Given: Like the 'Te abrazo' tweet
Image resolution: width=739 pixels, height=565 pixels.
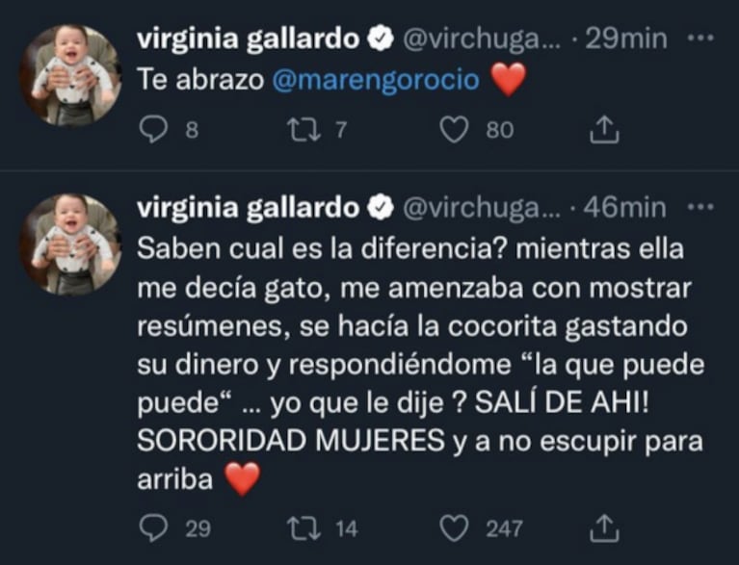Looking at the screenshot, I should [454, 130].
